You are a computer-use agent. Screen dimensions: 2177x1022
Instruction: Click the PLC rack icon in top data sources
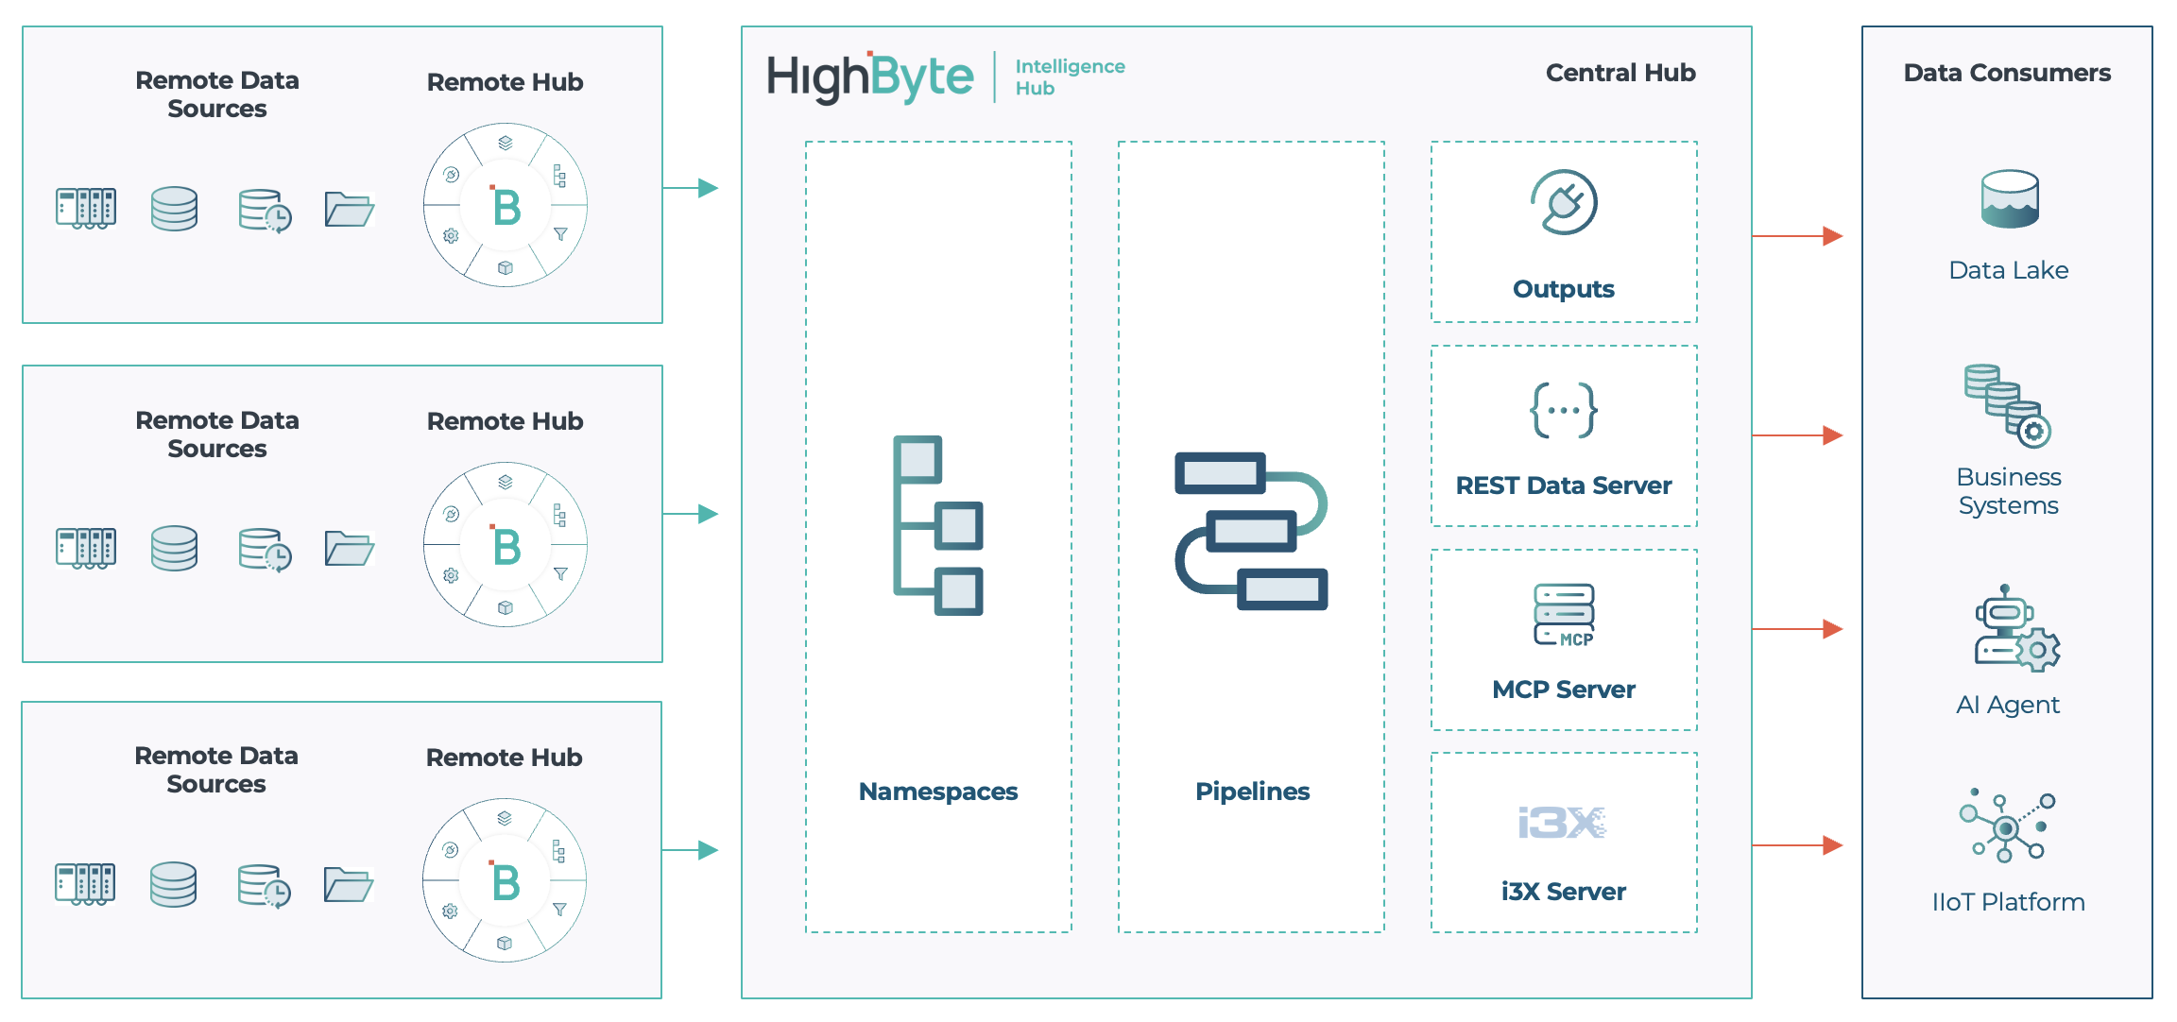tap(86, 209)
